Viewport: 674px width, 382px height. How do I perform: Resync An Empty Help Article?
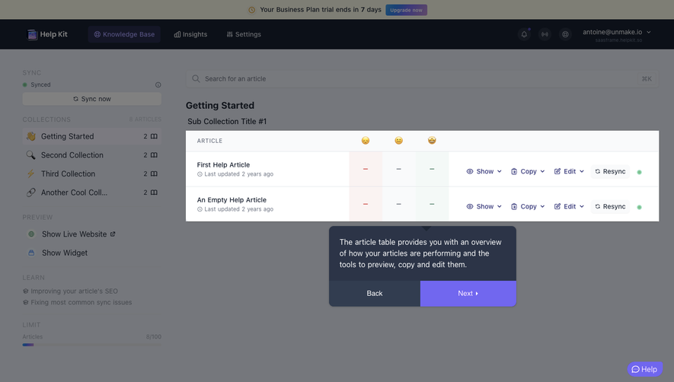(x=610, y=207)
